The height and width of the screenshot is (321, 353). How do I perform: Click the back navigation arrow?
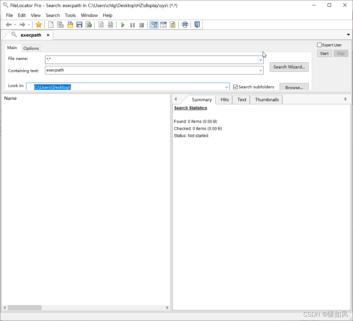coord(8,25)
